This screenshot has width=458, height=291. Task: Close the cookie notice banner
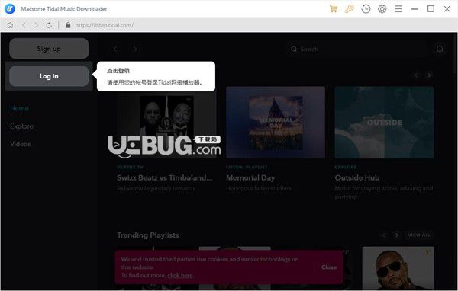pyautogui.click(x=329, y=267)
